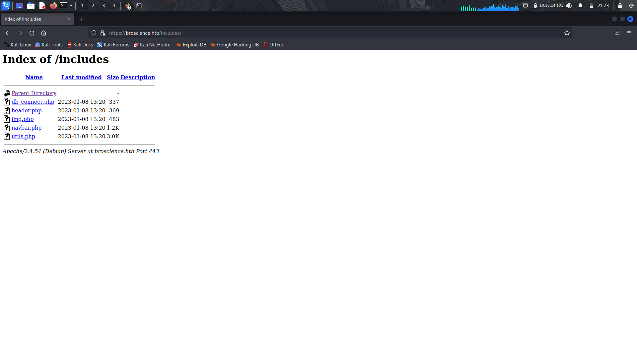Expand the terminal launcher dropdown arrow

(71, 6)
